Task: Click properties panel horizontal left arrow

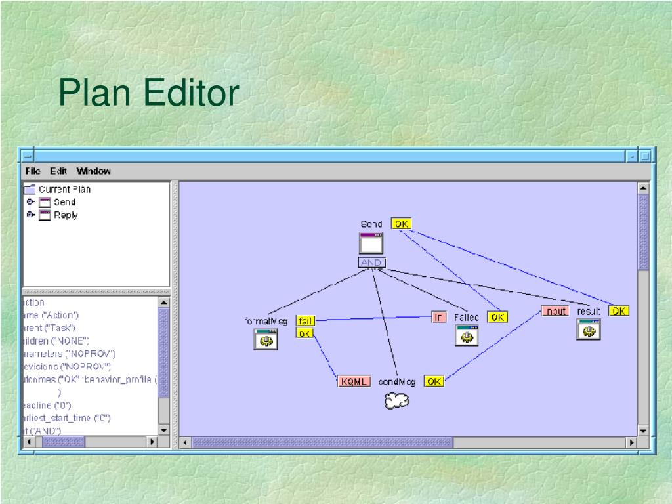Action: click(29, 442)
